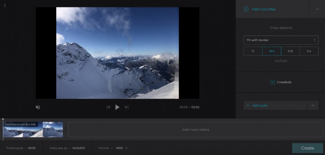
Task: Click the Add audio button
Action: coord(275,105)
